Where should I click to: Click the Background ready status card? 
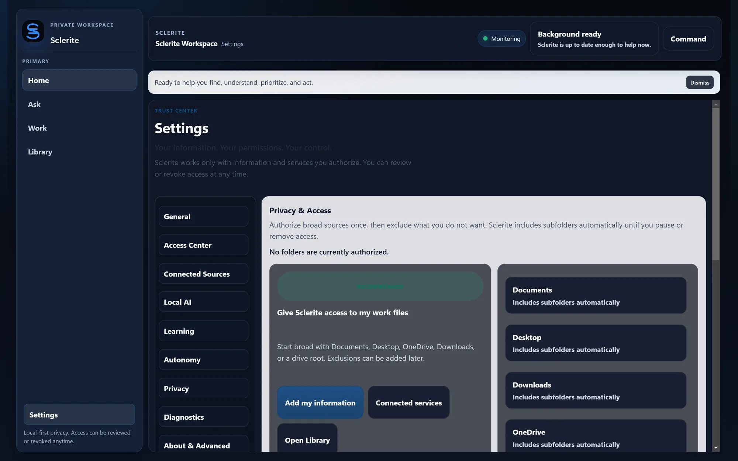[x=594, y=39]
